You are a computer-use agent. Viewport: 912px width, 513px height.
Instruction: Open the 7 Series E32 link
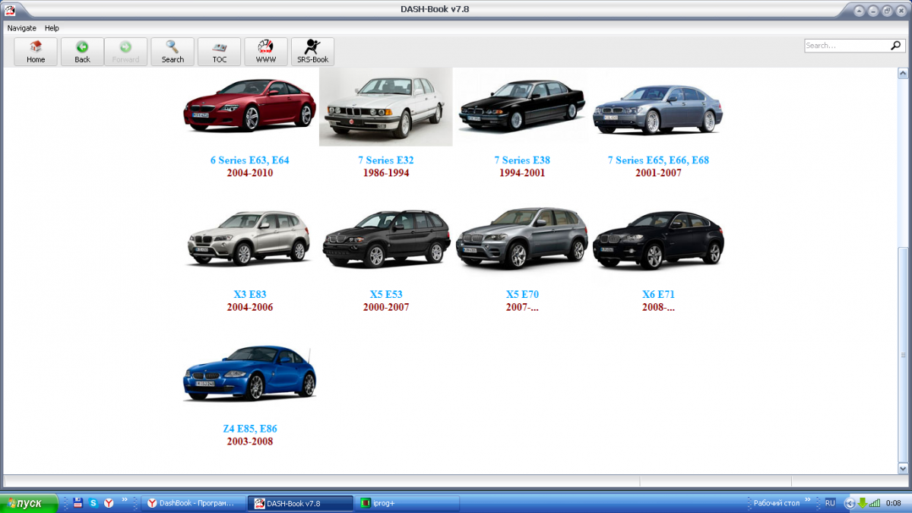[x=385, y=160]
